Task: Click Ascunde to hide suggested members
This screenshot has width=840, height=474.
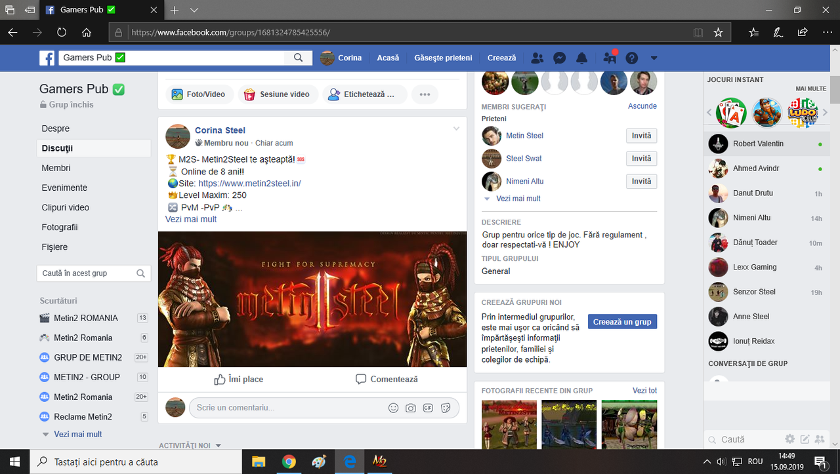Action: click(x=642, y=106)
